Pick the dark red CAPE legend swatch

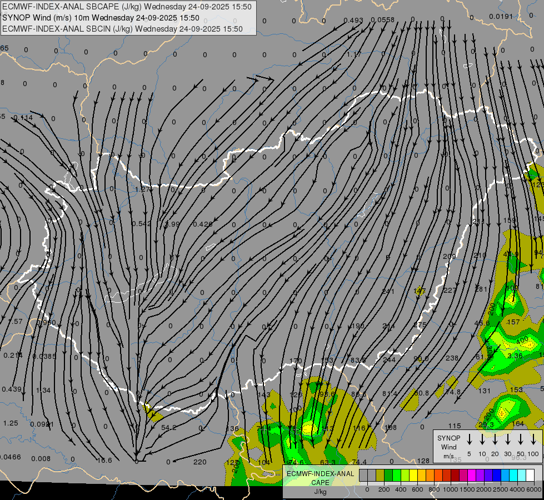coord(455,475)
